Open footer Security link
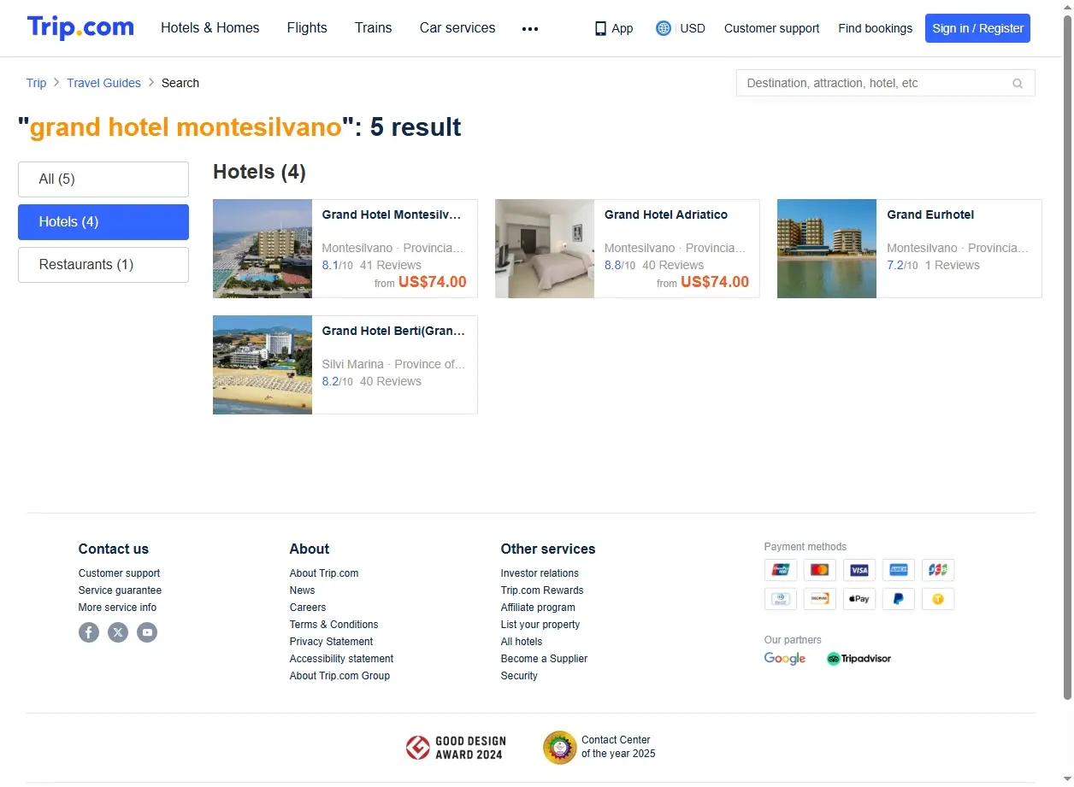1074x787 pixels. point(519,676)
